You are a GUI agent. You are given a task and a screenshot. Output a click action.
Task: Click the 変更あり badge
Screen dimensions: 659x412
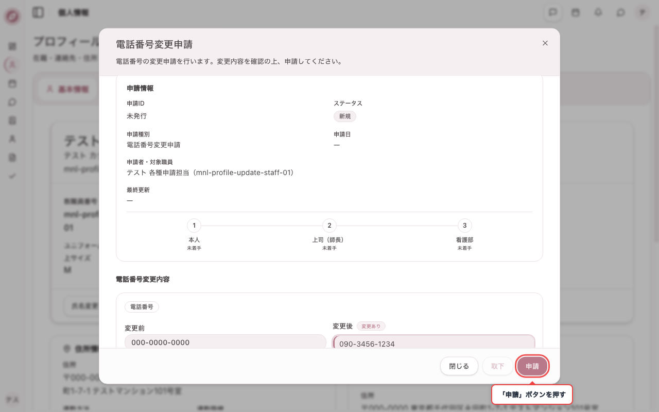click(x=371, y=326)
